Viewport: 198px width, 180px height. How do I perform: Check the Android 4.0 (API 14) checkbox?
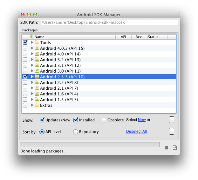pos(25,54)
